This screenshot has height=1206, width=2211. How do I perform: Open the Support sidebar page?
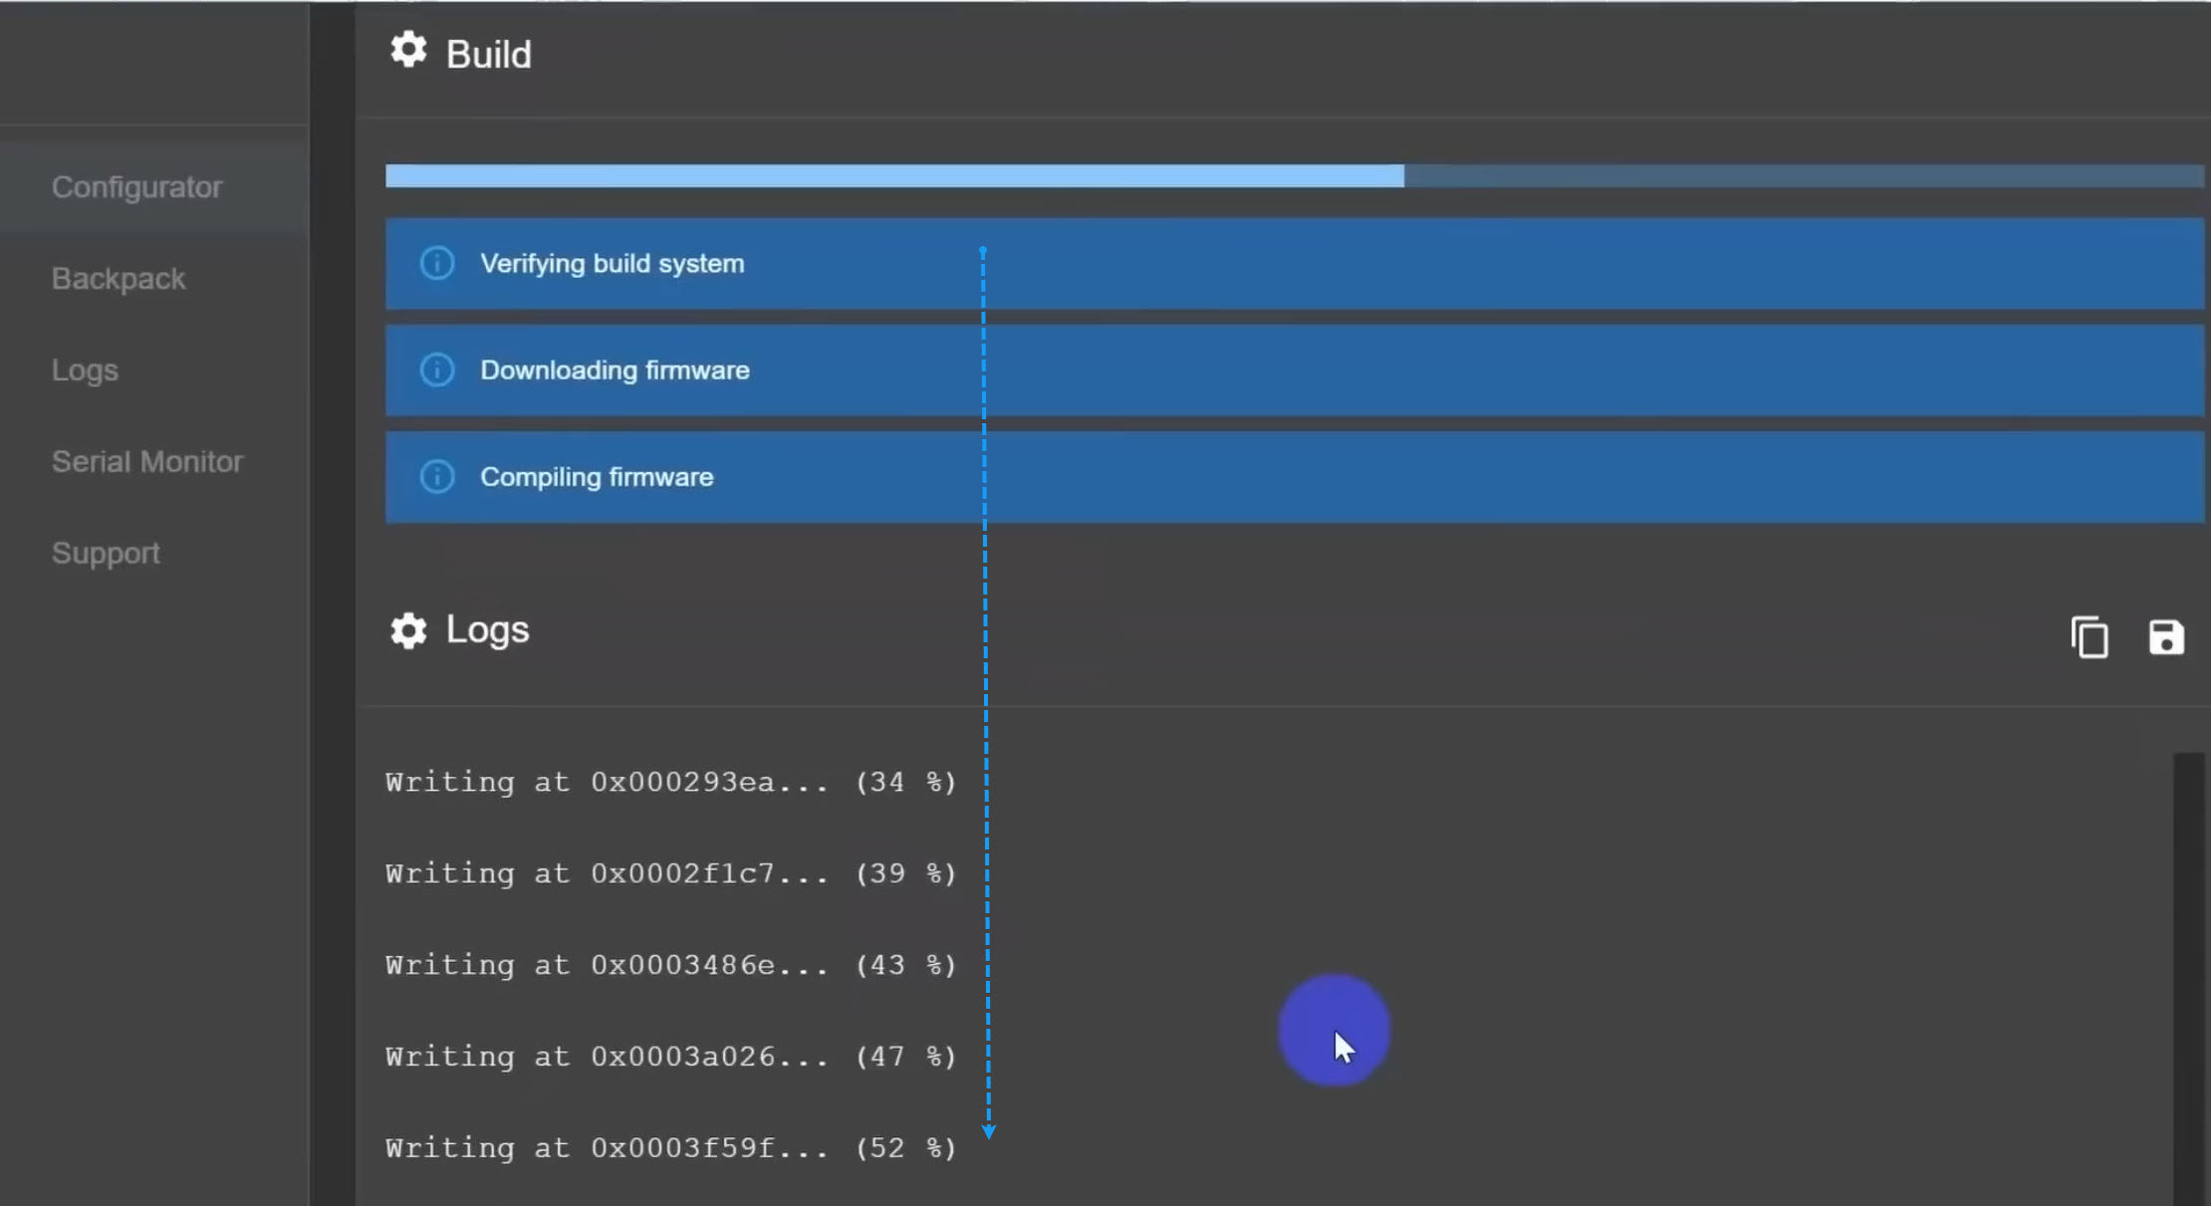[106, 554]
